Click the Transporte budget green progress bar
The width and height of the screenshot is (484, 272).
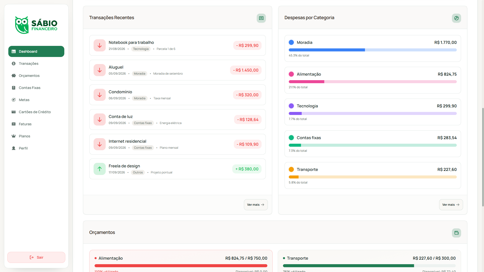click(x=369, y=266)
